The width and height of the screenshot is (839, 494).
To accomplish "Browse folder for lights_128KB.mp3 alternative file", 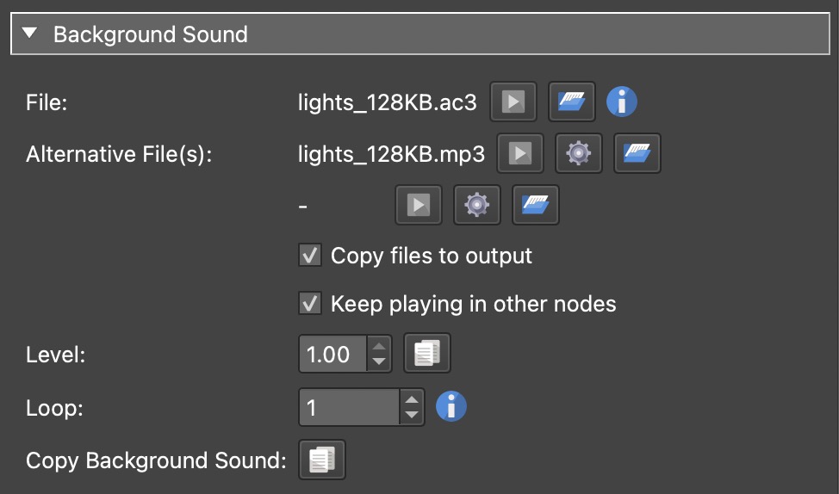I will 637,154.
